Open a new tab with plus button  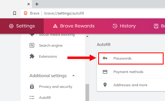click(x=37, y=4)
